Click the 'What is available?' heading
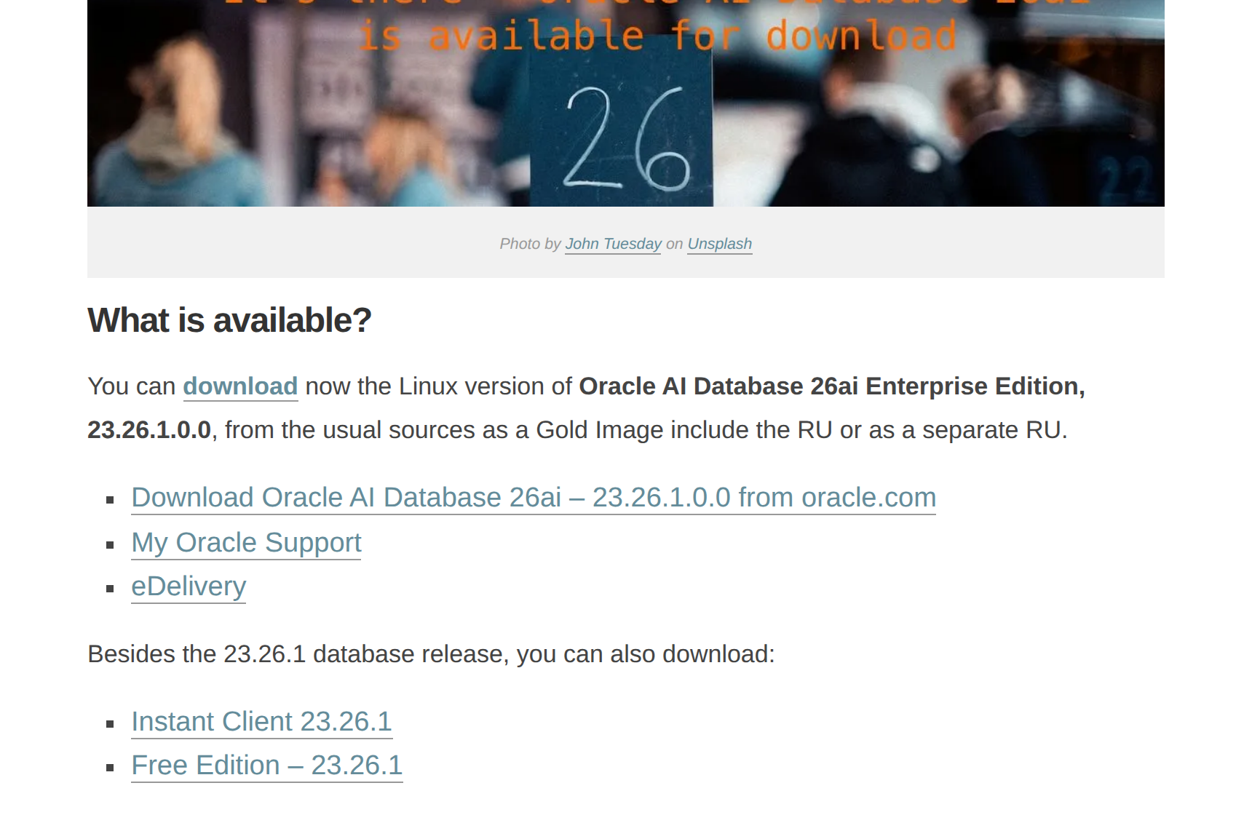Screen dimensions: 1252x815 click(229, 320)
